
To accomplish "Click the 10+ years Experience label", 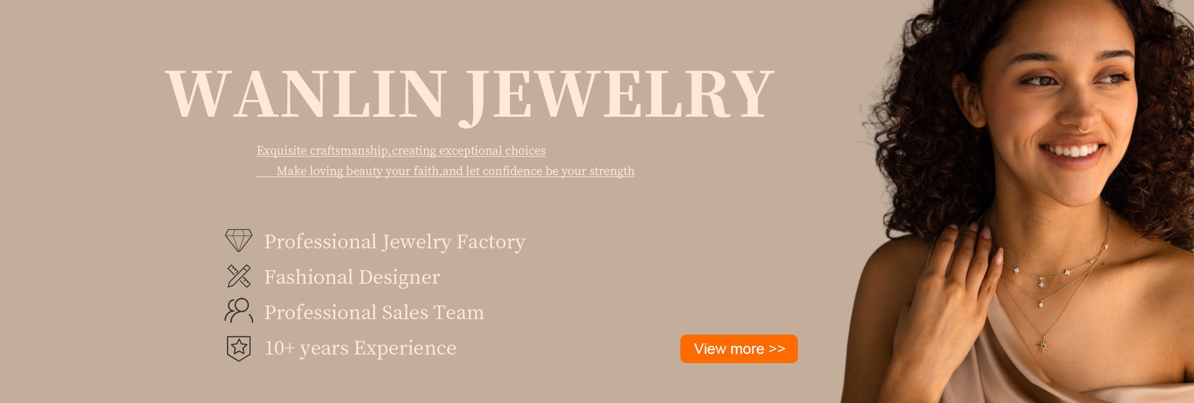I will [x=360, y=348].
